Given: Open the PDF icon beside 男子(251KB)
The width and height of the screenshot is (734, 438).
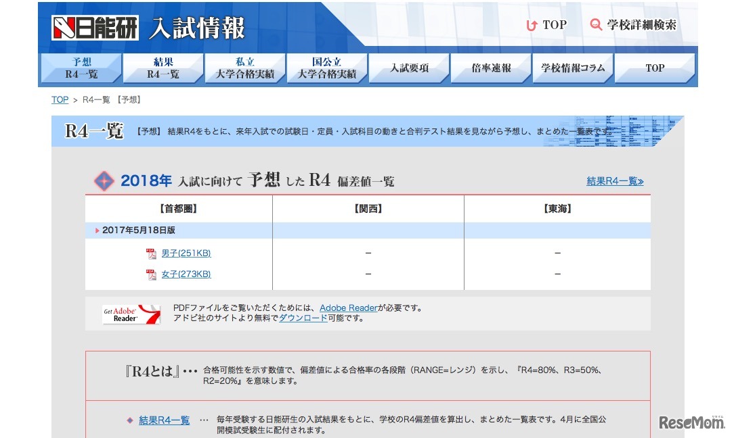Looking at the screenshot, I should [x=152, y=253].
